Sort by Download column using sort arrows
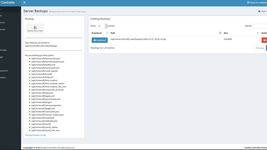 pyautogui.click(x=107, y=33)
